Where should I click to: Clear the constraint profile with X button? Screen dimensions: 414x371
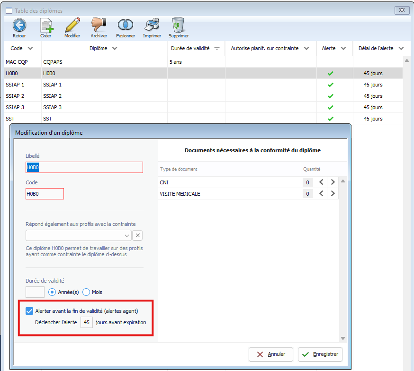[x=137, y=235]
